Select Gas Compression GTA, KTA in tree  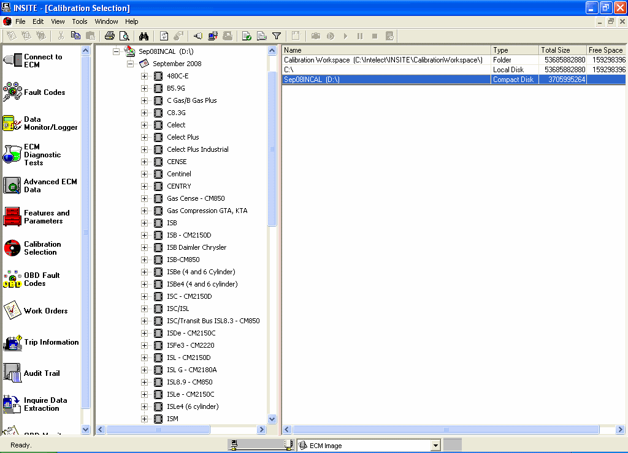[207, 211]
